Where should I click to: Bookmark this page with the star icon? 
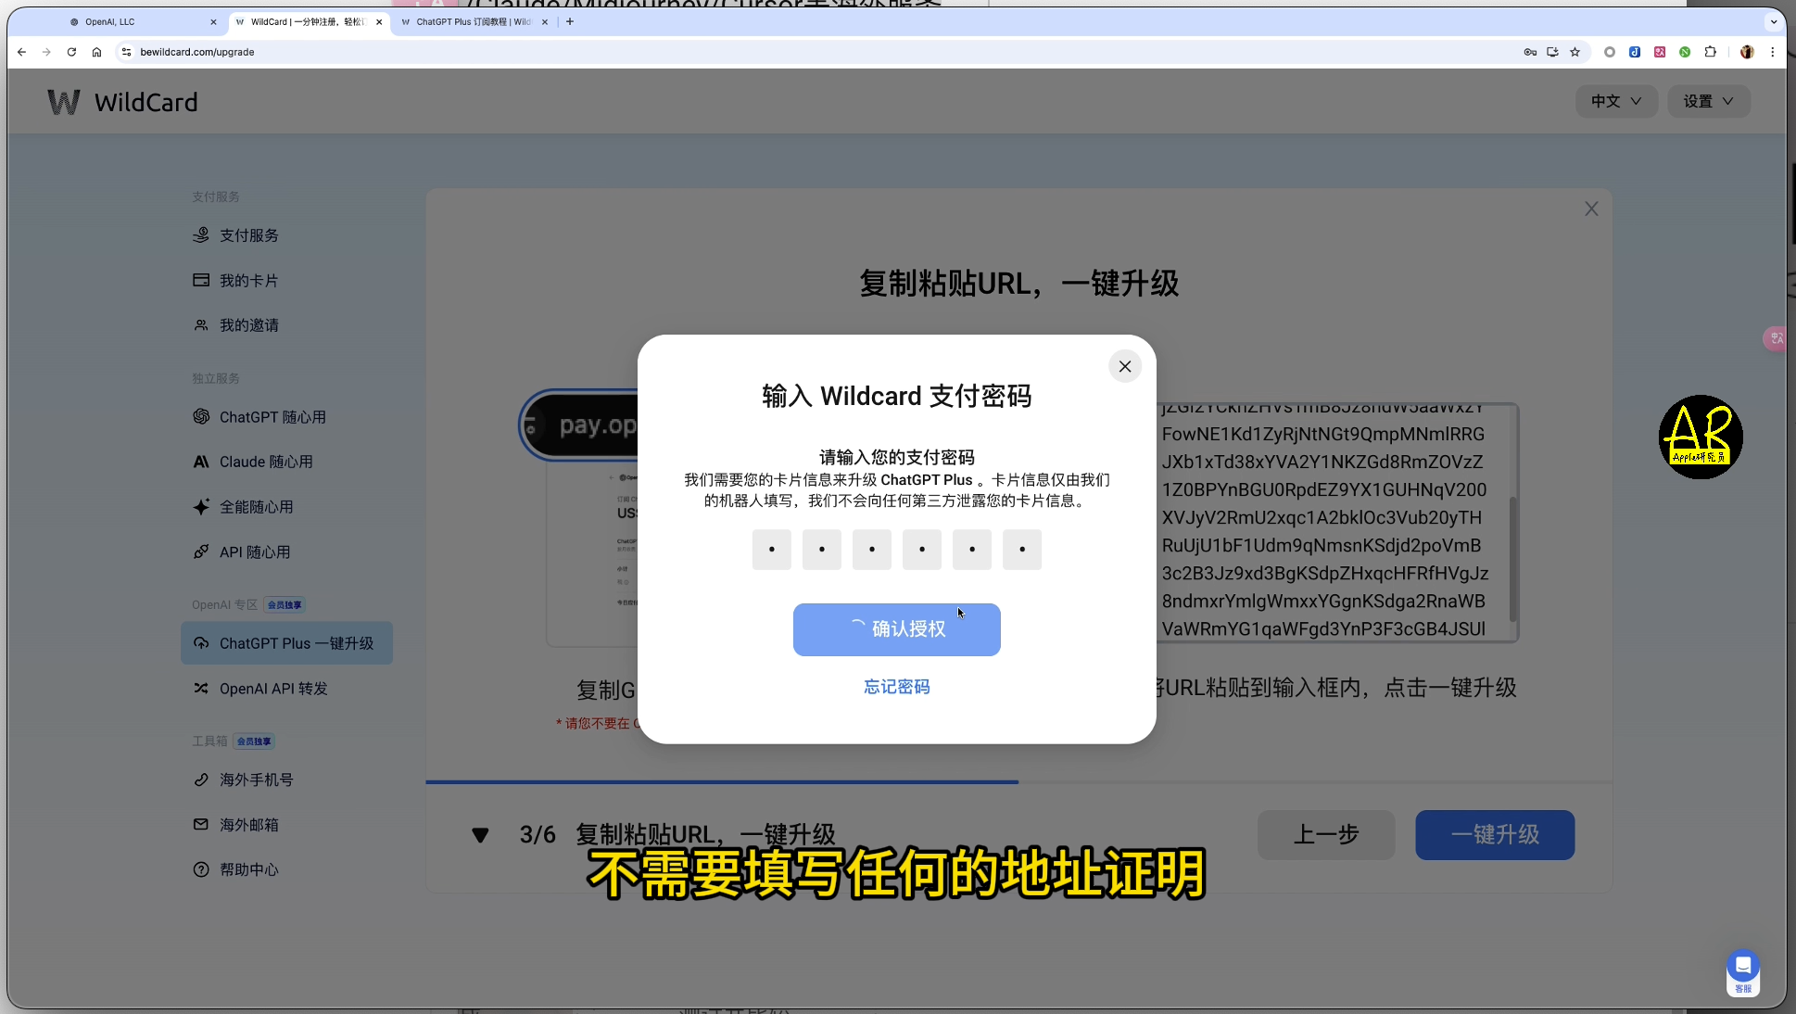click(x=1575, y=52)
